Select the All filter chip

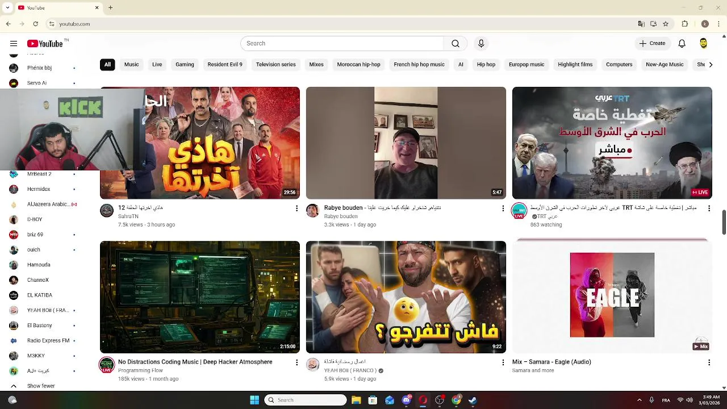click(x=107, y=65)
